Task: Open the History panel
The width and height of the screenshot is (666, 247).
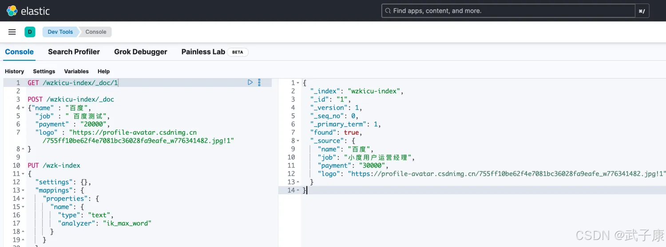Action: pos(14,71)
